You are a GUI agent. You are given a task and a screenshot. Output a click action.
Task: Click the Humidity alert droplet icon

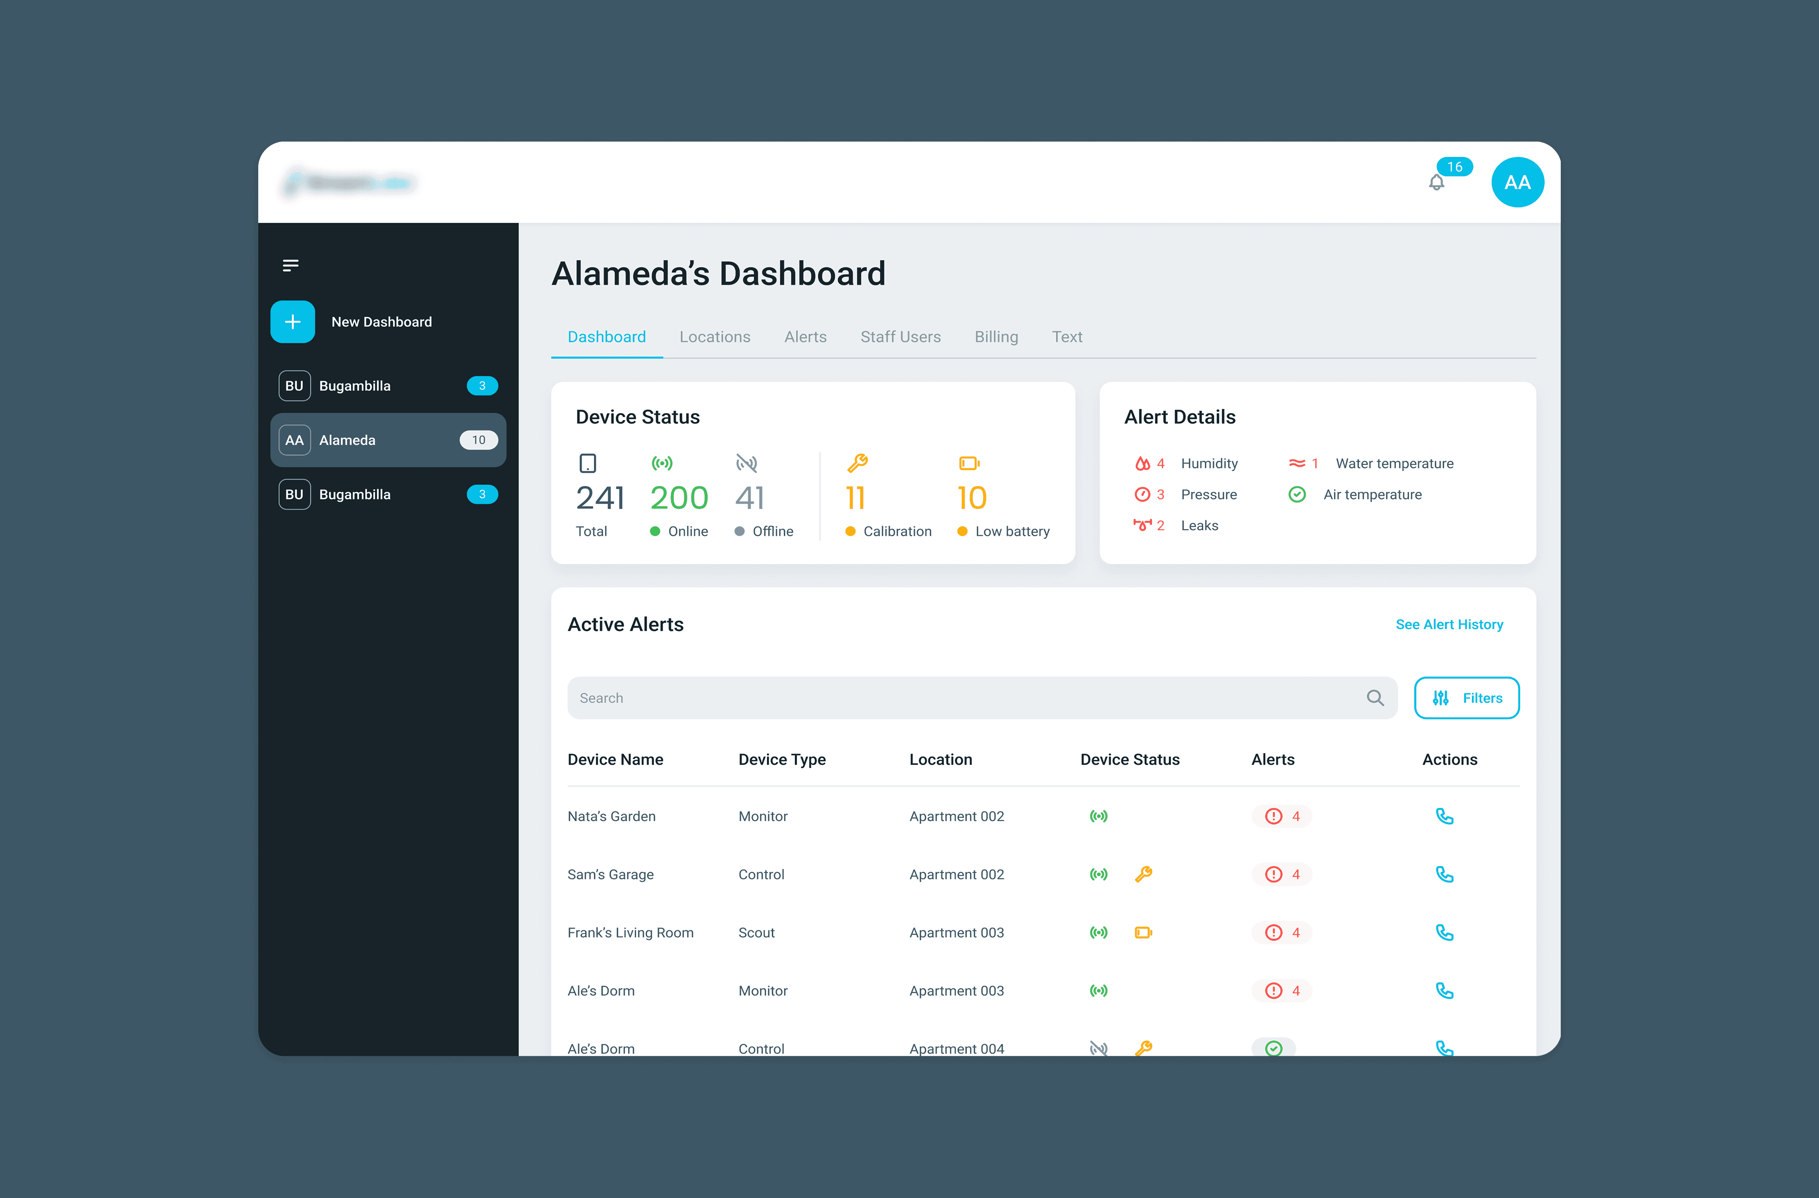tap(1142, 464)
